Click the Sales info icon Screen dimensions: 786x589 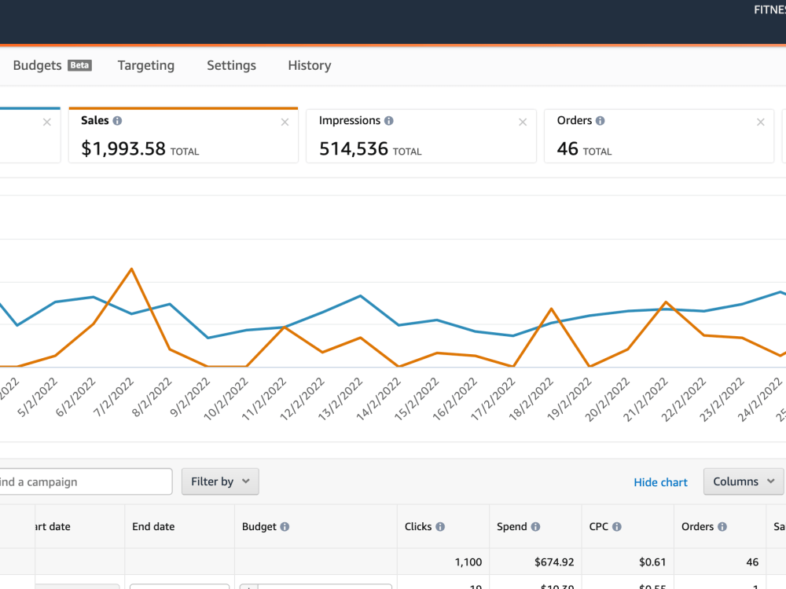coord(117,121)
